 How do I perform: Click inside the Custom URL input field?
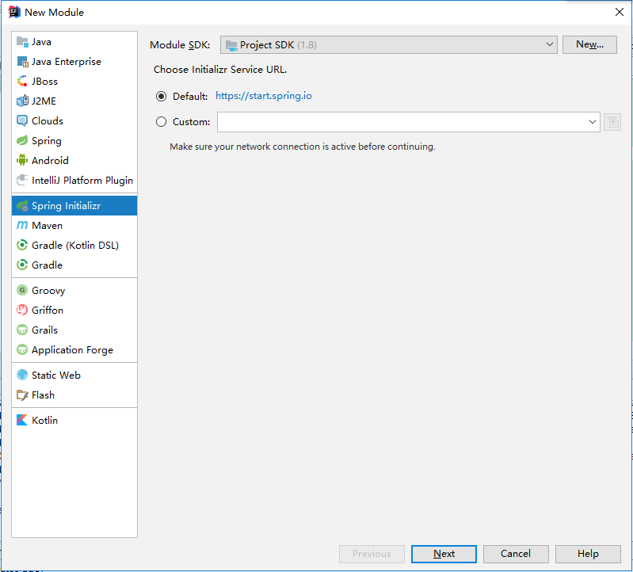[x=408, y=122]
